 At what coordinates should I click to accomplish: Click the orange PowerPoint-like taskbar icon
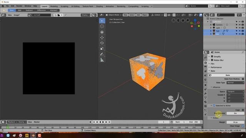click(x=39, y=135)
